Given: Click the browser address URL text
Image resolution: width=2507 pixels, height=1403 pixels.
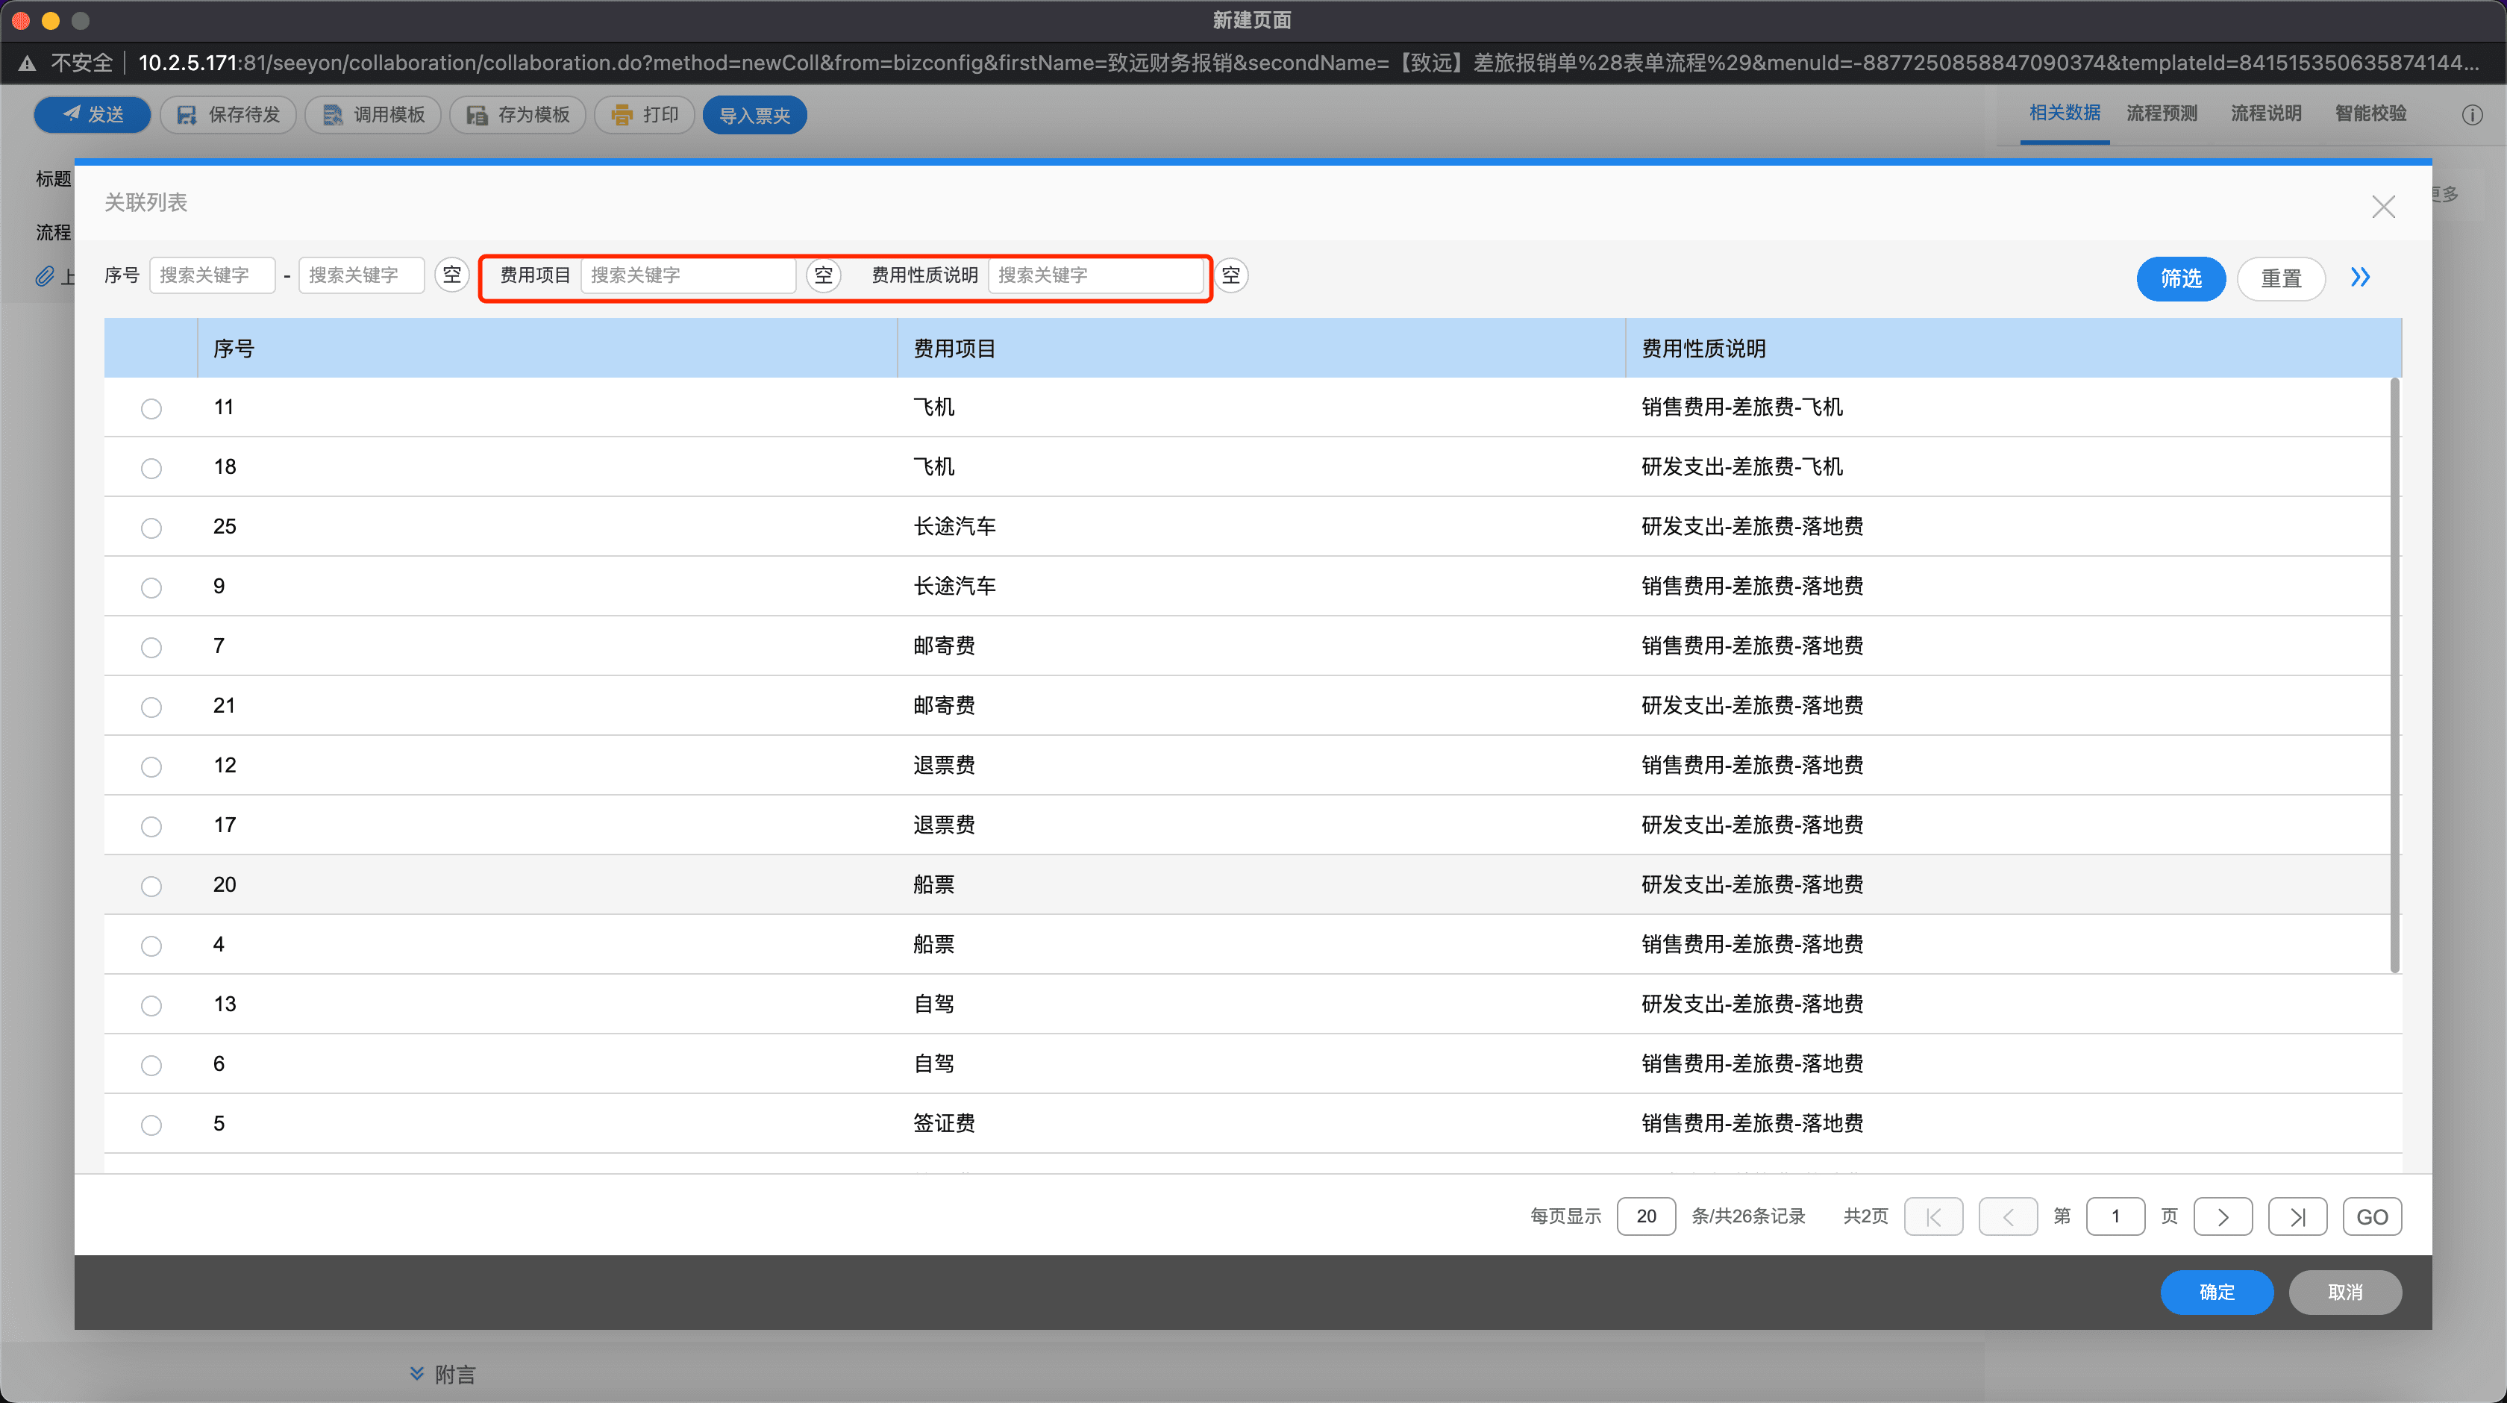Looking at the screenshot, I should [1308, 63].
